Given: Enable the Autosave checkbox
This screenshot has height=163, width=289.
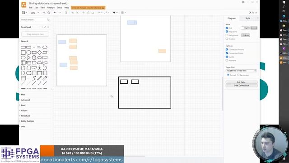Looking at the screenshot, I should point(227,60).
